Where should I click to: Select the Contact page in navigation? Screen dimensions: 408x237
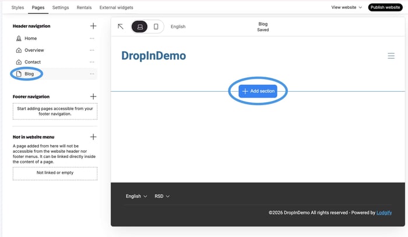(x=55, y=62)
